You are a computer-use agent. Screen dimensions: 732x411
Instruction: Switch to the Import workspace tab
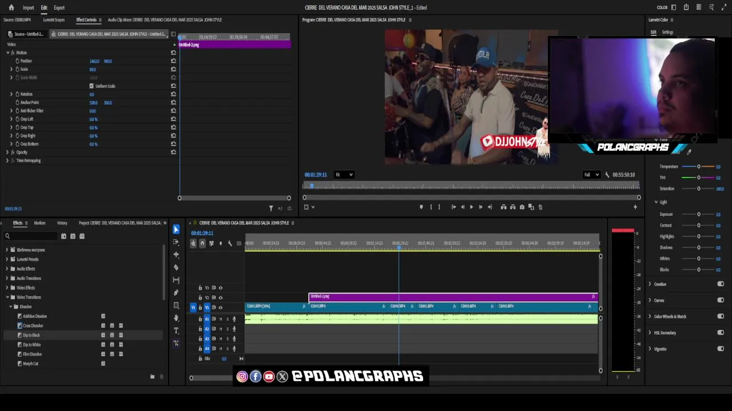click(x=28, y=7)
